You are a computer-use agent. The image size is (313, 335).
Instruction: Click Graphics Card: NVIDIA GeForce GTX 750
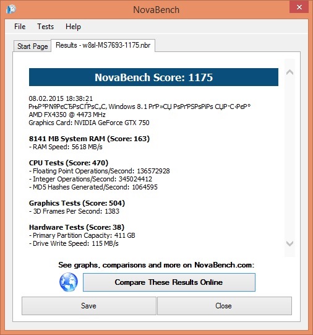pyautogui.click(x=89, y=123)
